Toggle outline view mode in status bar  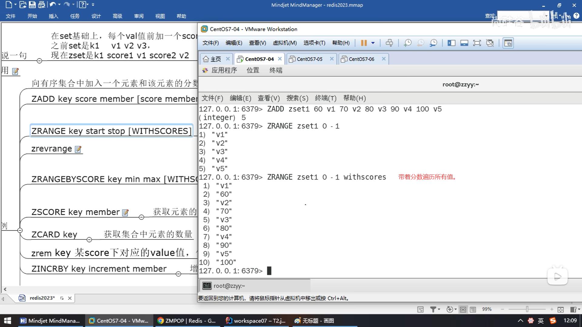(473, 309)
